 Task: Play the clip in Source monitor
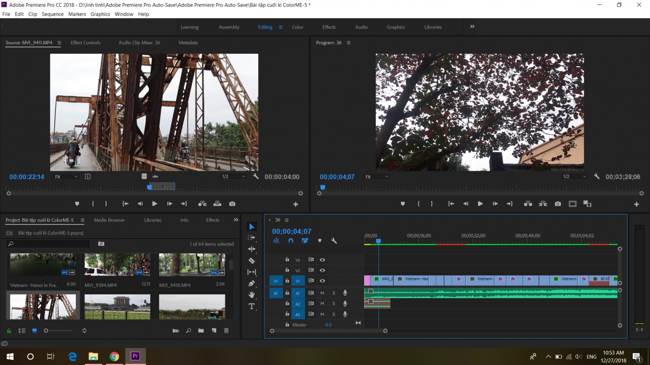click(x=155, y=204)
